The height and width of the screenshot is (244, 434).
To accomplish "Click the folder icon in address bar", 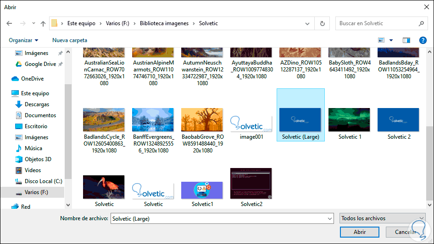I will point(55,23).
